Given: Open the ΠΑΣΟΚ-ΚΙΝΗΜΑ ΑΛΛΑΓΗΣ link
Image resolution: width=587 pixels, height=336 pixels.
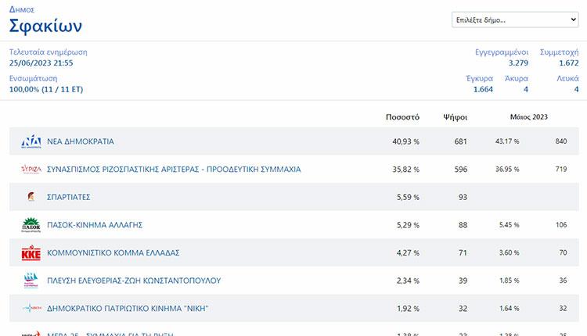Looking at the screenshot, I should pos(95,225).
